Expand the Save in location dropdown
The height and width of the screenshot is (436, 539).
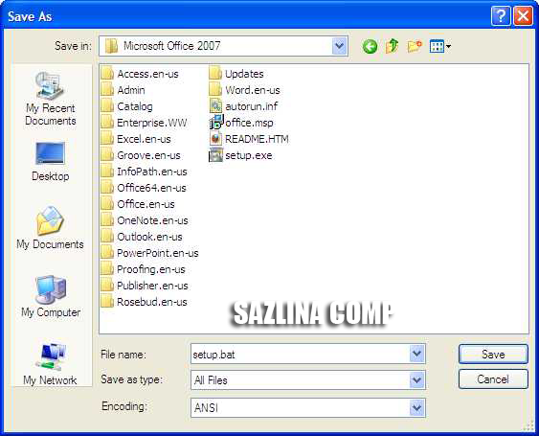coord(339,46)
